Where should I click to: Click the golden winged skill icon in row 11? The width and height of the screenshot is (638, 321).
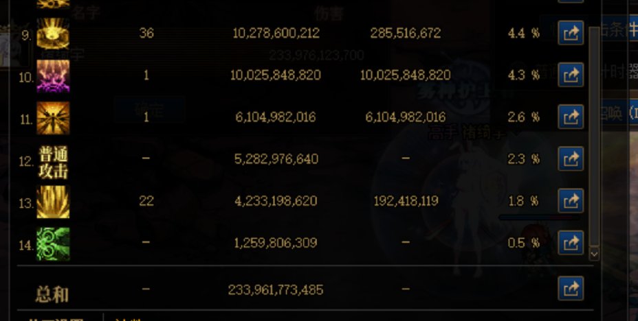tap(53, 118)
